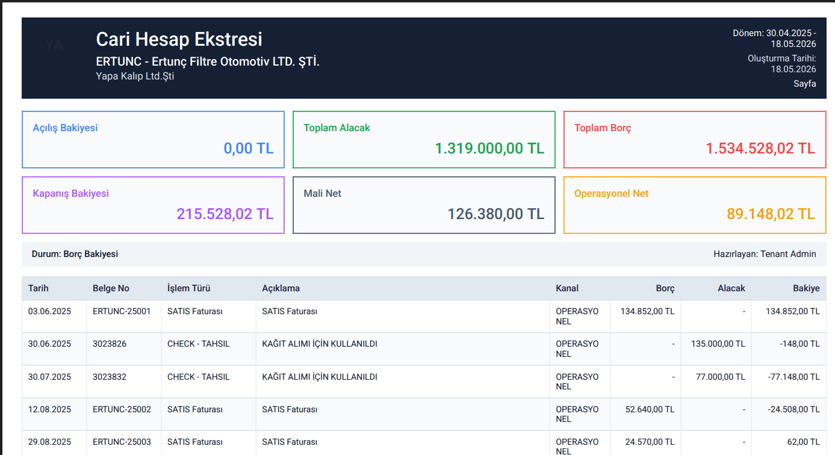Click the Kanal column header
Image resolution: width=835 pixels, height=455 pixels.
pos(567,288)
